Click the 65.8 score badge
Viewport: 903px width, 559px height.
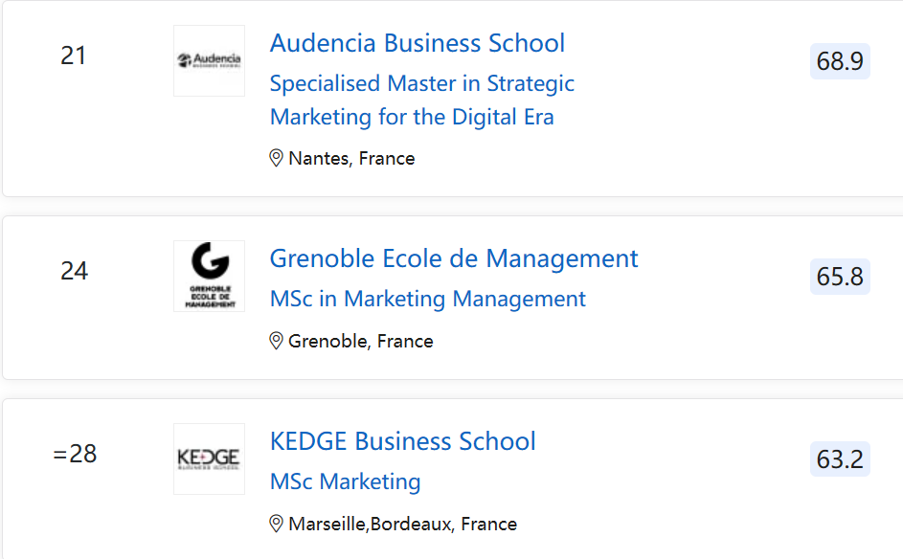tap(840, 277)
